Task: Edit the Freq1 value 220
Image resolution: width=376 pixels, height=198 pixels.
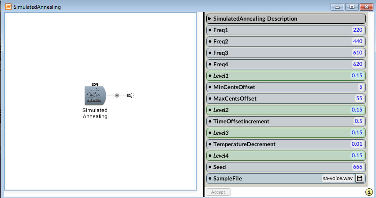Action: coord(357,30)
